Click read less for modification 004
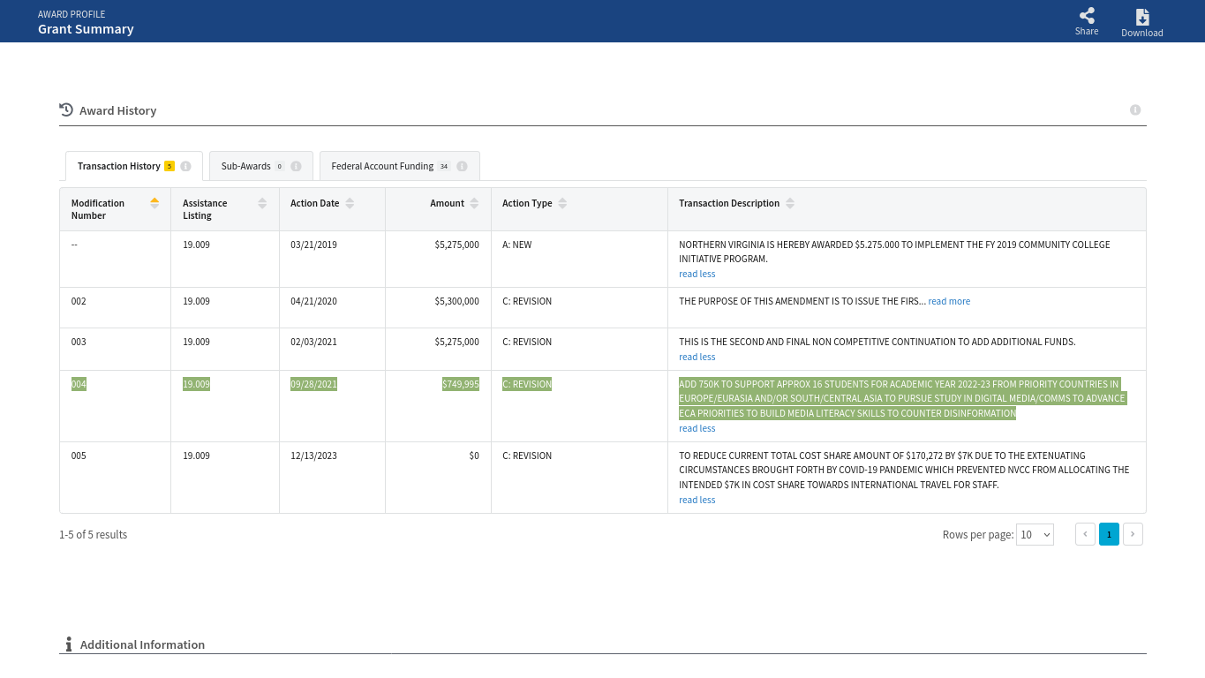Viewport: 1205px width, 678px height. (697, 428)
